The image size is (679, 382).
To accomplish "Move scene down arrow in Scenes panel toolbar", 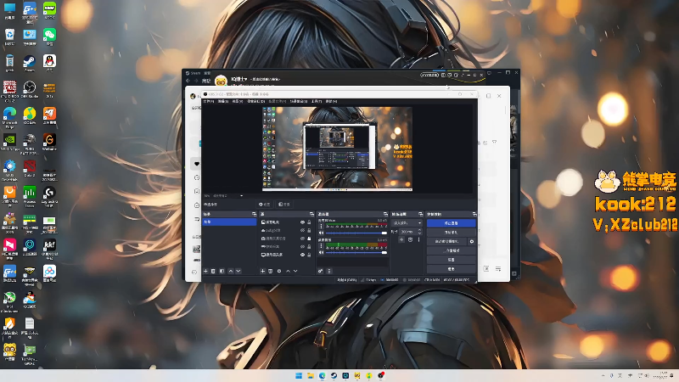I will 238,271.
